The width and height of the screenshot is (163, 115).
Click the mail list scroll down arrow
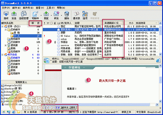click(160, 54)
